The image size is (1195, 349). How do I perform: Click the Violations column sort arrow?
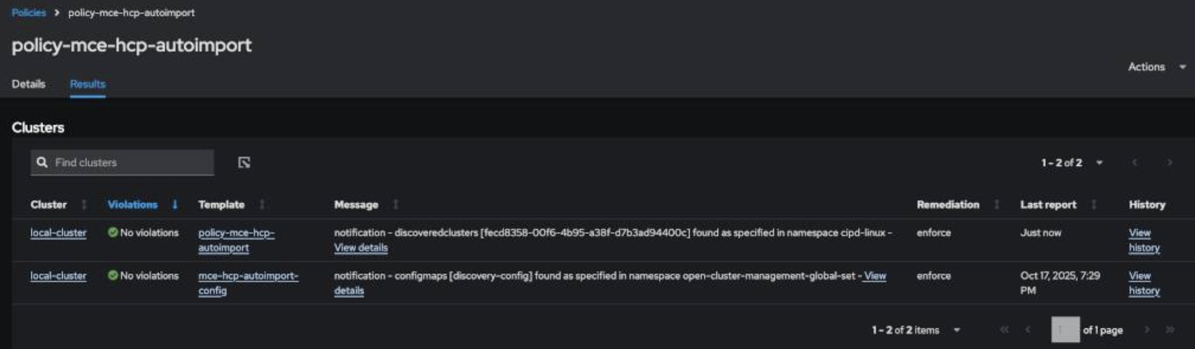point(174,205)
